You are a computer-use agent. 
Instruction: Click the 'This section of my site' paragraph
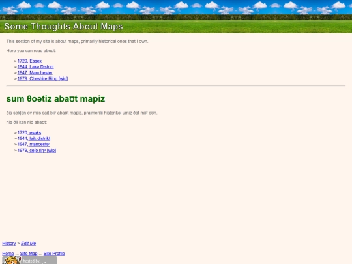pyautogui.click(x=77, y=41)
